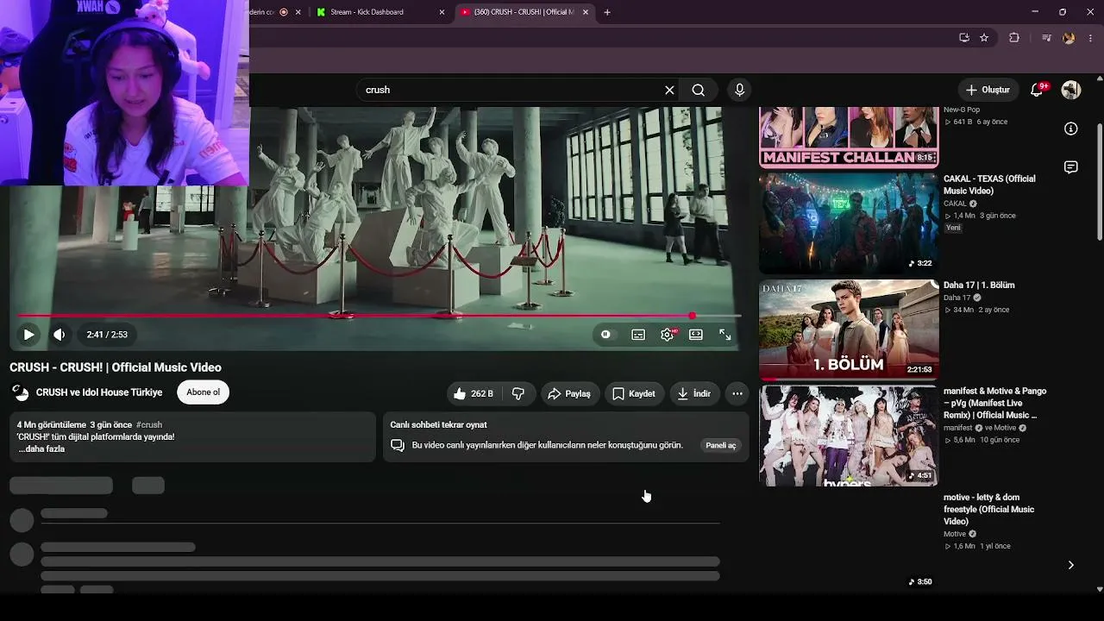Open the chat icon in the side panel
Image resolution: width=1104 pixels, height=621 pixels.
pyautogui.click(x=1071, y=167)
